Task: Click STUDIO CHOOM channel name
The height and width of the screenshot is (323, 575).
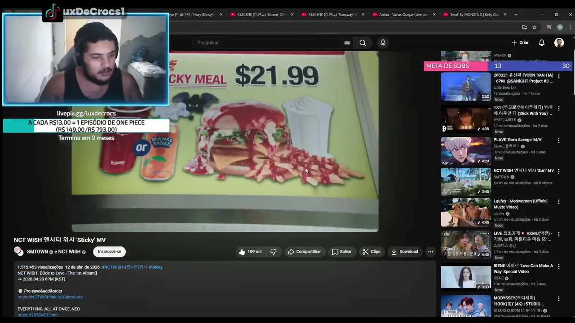Action: [518, 310]
